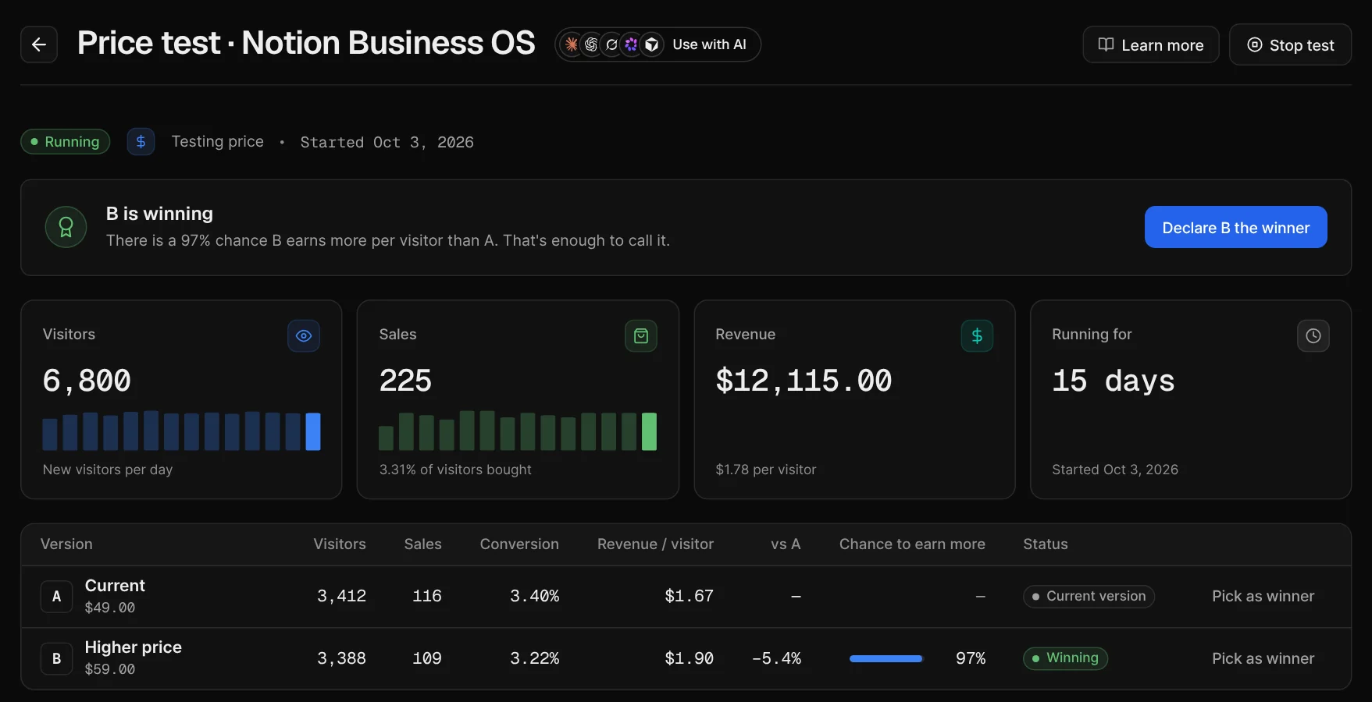Click the Running status badge
The height and width of the screenshot is (702, 1372).
point(66,142)
